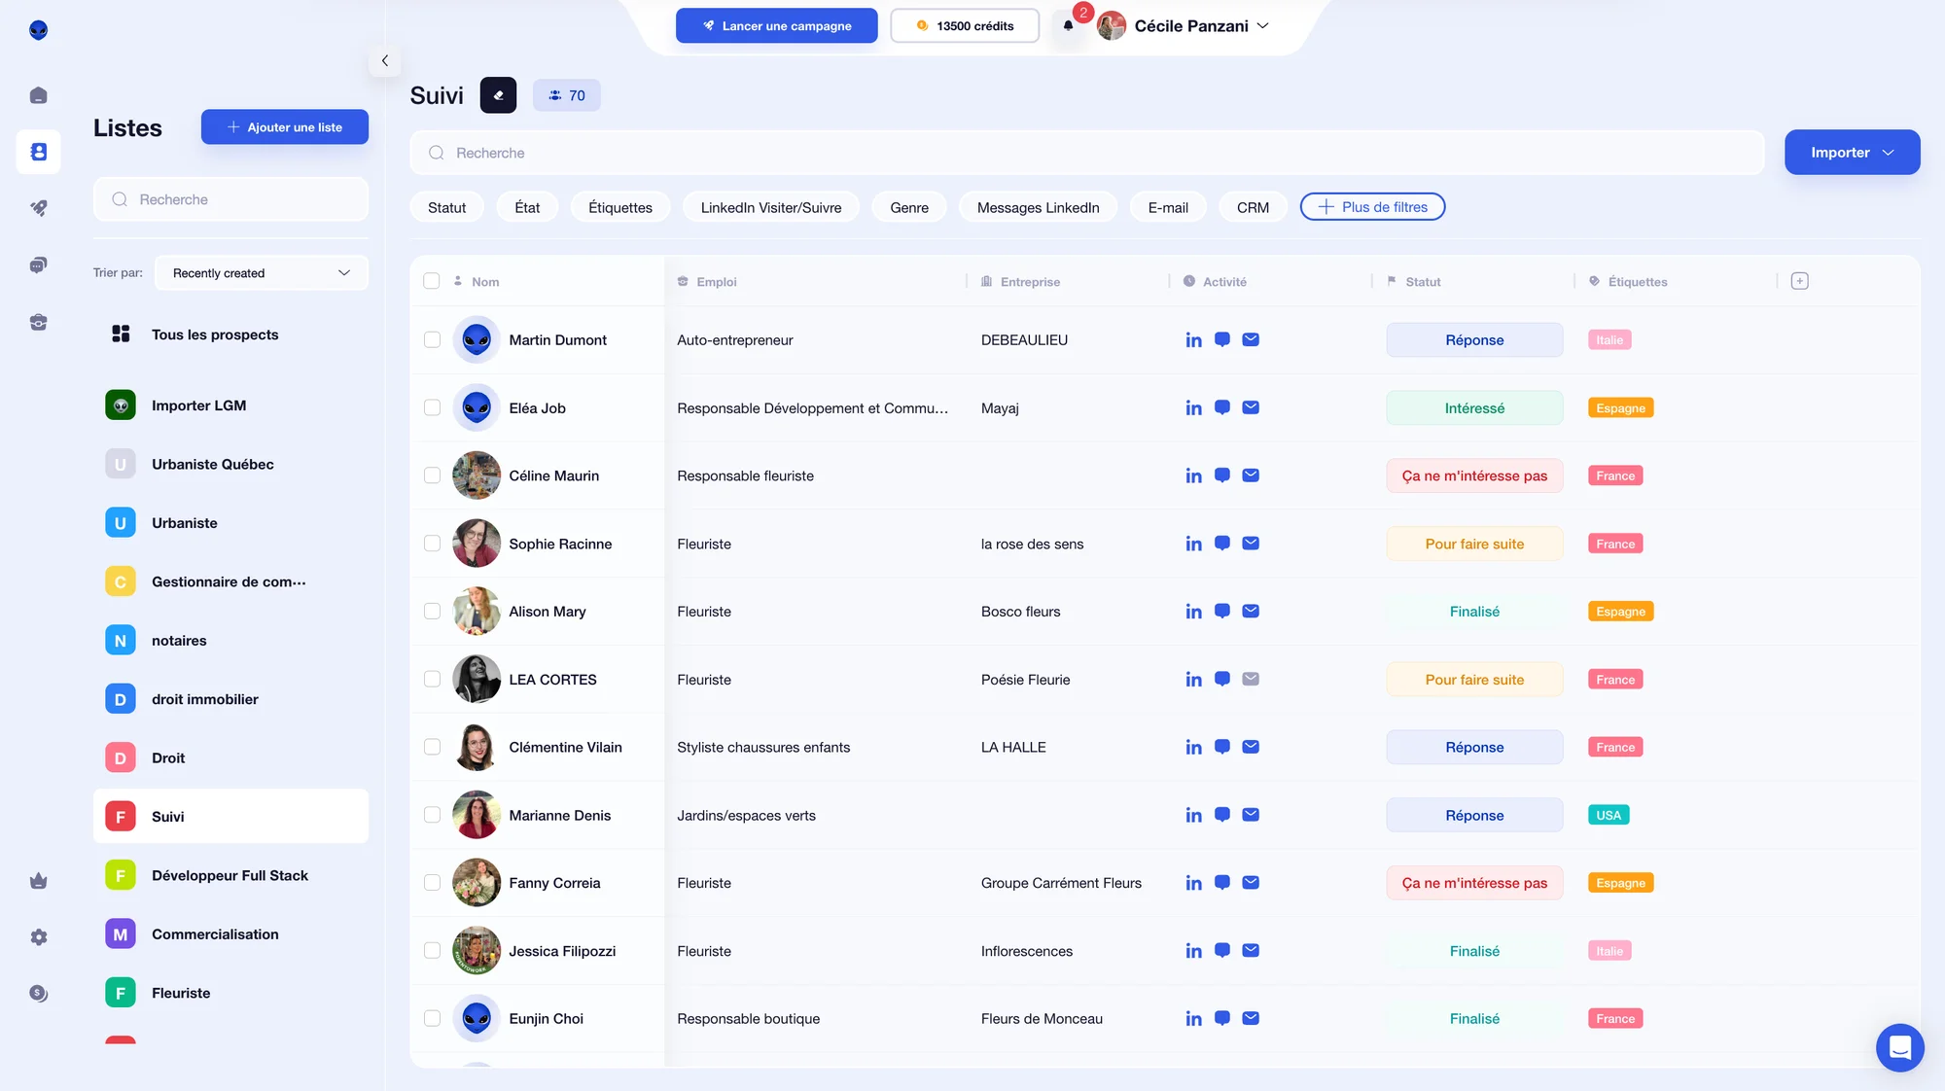Open Martin Dumont's LinkedIn activity icon
Image resolution: width=1945 pixels, height=1091 pixels.
coord(1193,340)
